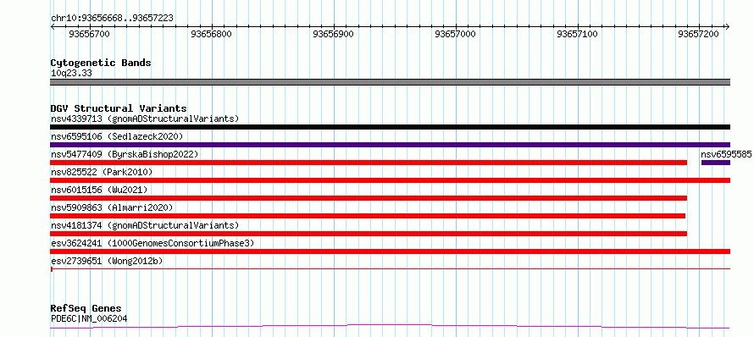Click the nsv5909863 Almarri2020 red bar

point(368,216)
